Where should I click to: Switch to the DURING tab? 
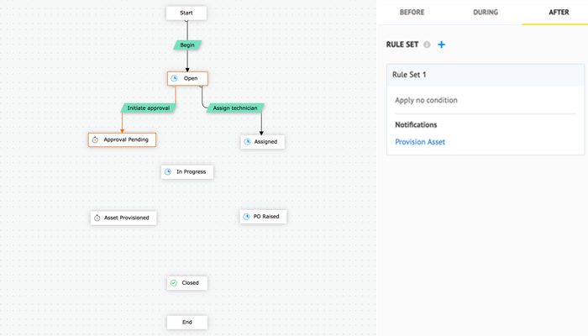485,13
